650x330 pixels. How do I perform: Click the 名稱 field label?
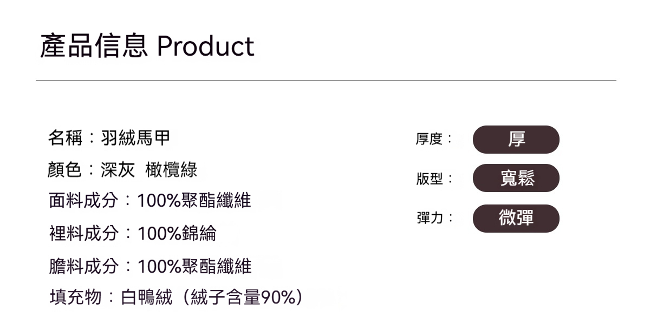65,138
